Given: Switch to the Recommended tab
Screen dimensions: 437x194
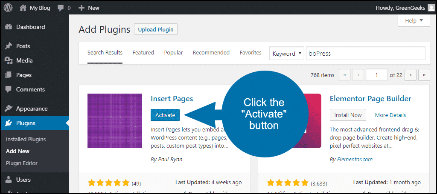Looking at the screenshot, I should pyautogui.click(x=211, y=53).
